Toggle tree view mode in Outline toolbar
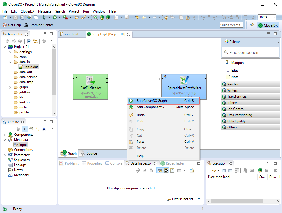 pos(25,129)
